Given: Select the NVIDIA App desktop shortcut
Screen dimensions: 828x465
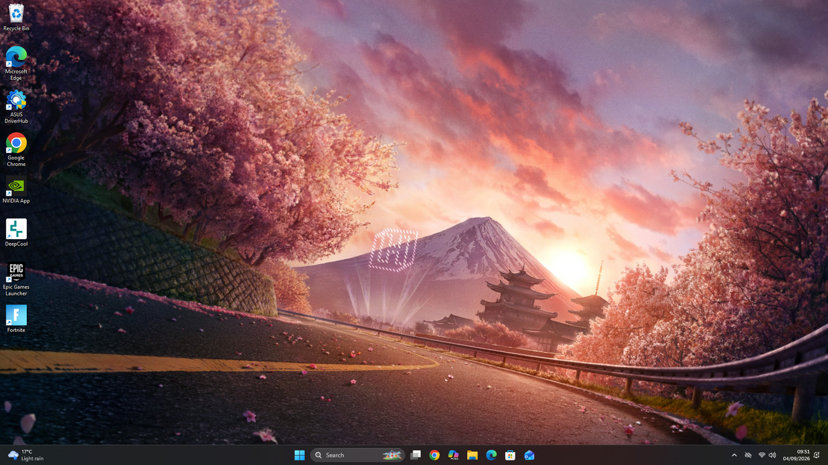Looking at the screenshot, I should (x=16, y=189).
